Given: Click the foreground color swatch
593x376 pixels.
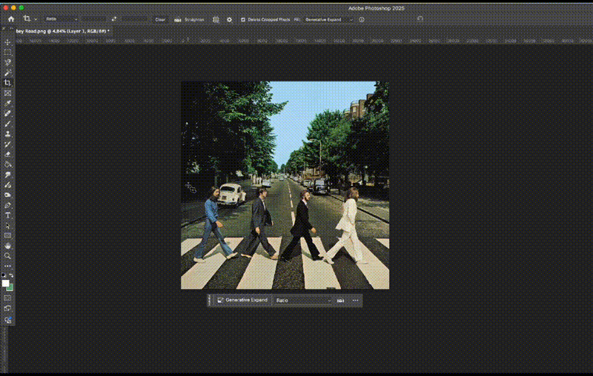Looking at the screenshot, I should pos(6,283).
